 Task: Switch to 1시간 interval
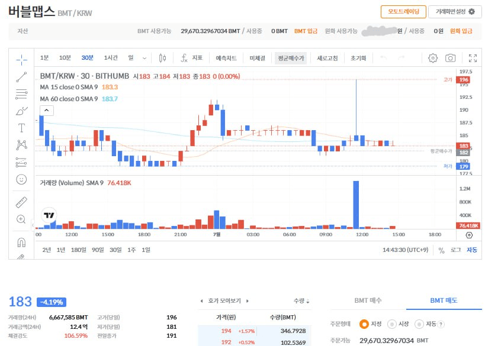tap(111, 58)
